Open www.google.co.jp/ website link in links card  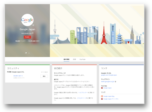(108, 81)
